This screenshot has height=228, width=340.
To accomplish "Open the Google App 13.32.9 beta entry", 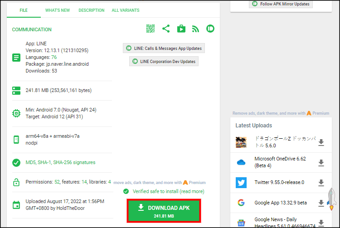I will [x=281, y=203].
